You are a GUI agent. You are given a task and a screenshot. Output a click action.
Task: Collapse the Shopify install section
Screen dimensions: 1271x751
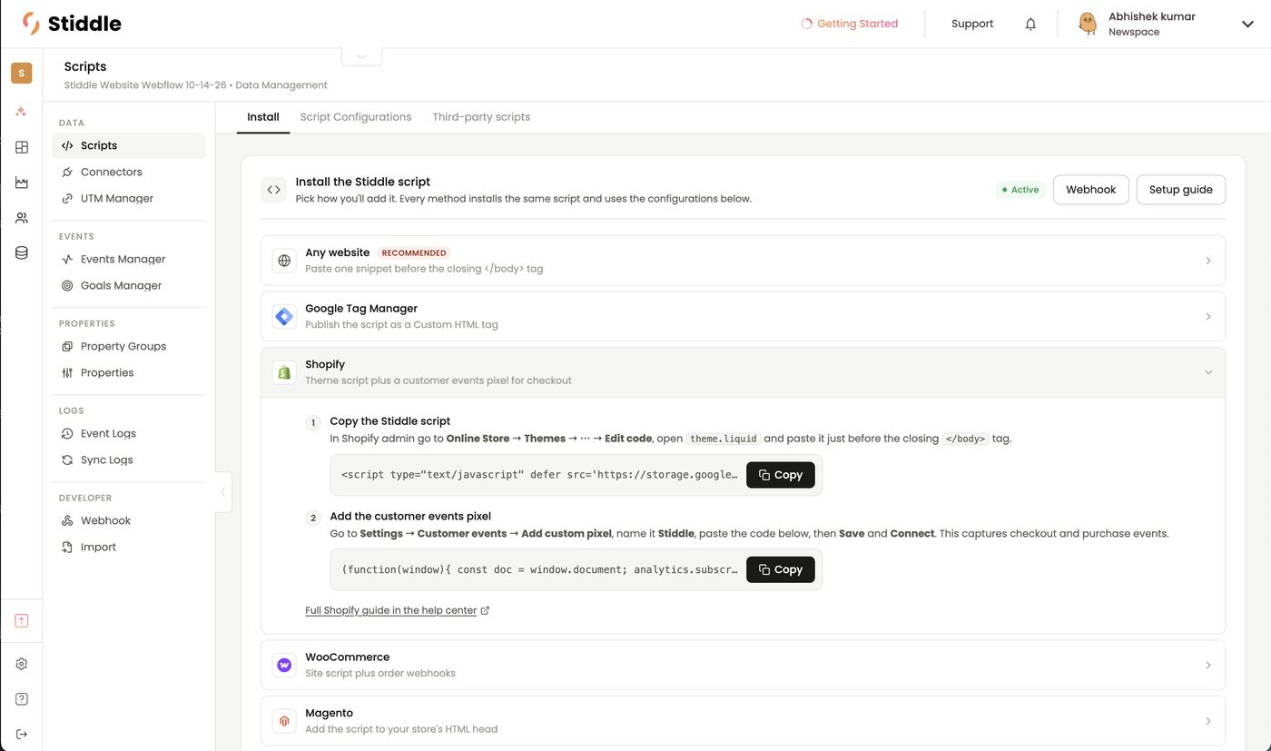coord(743,372)
